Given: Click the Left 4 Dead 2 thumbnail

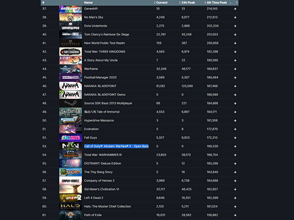Looking at the screenshot, I should tap(71, 198).
